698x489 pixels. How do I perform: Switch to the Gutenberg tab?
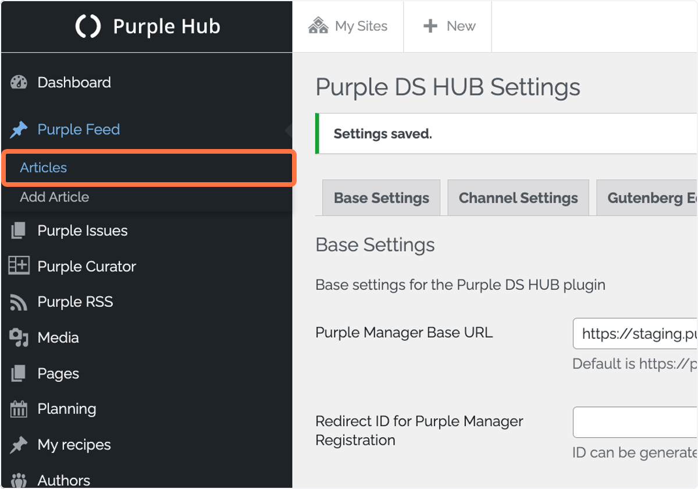click(647, 198)
